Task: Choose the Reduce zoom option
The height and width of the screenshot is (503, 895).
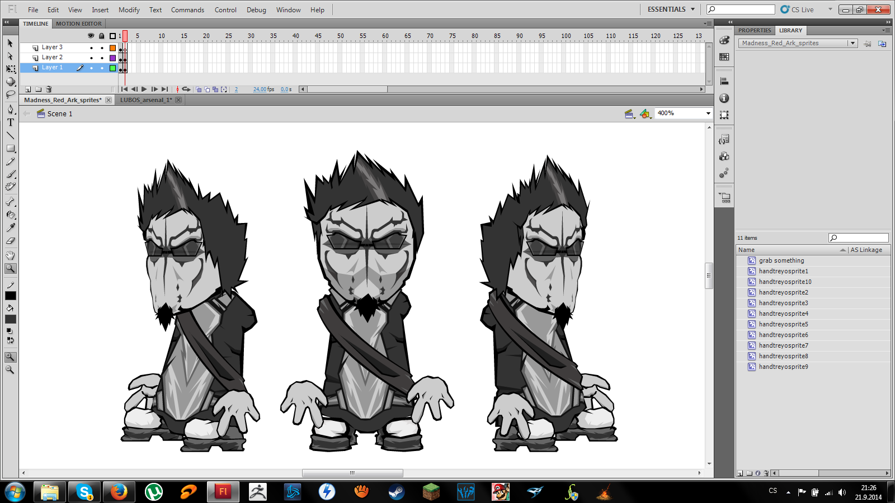Action: pos(10,369)
